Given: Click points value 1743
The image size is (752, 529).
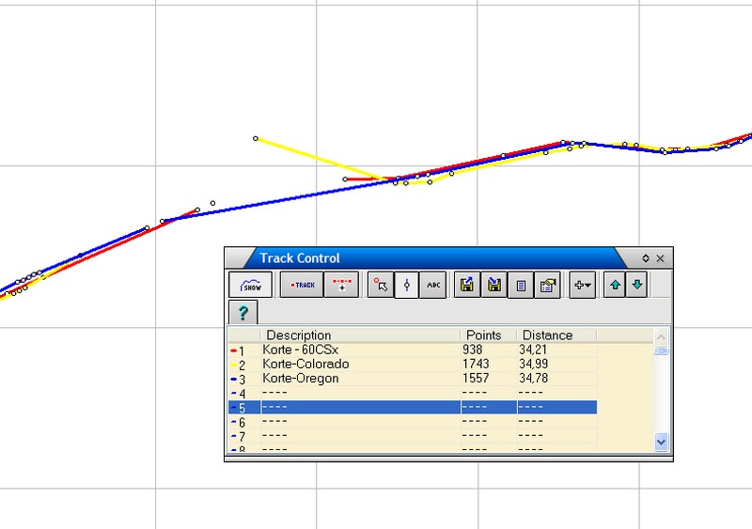Looking at the screenshot, I should pos(476,364).
